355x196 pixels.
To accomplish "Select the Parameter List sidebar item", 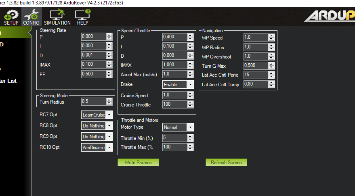I will 8,81.
